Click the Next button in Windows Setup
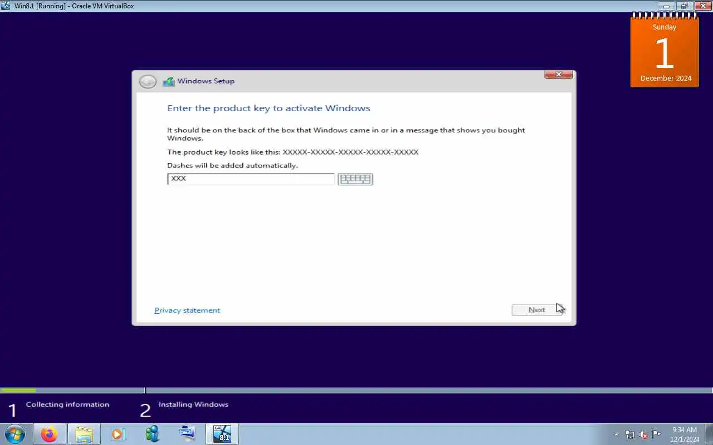Image resolution: width=713 pixels, height=445 pixels. click(x=537, y=310)
